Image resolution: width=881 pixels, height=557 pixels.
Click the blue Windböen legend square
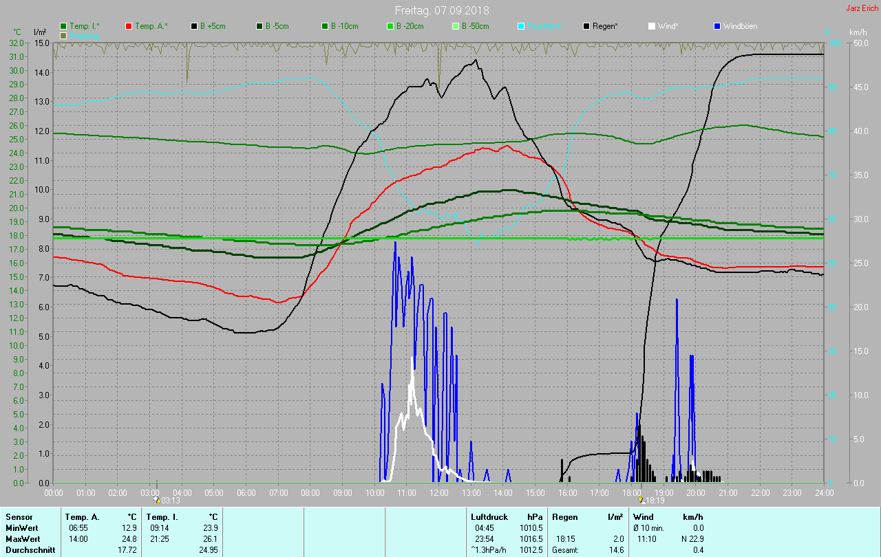point(717,26)
